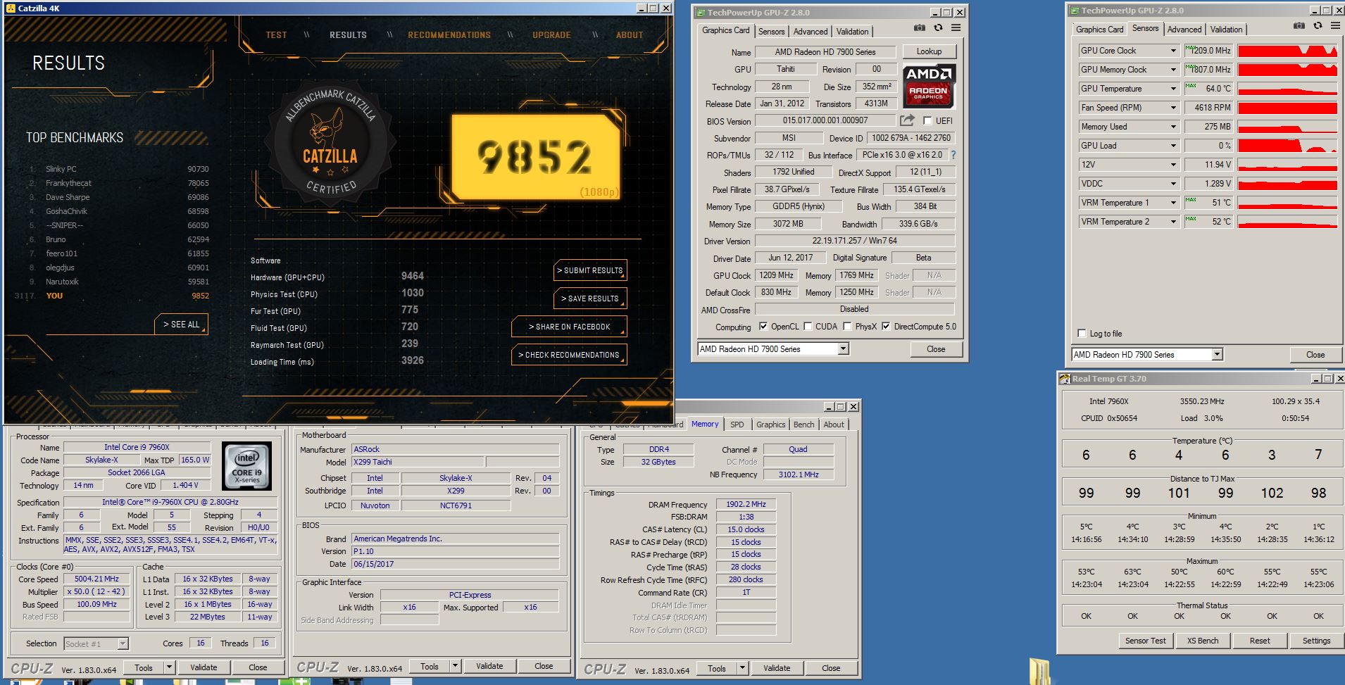Open the Validation tab in the Sensors GPU-Z window

[1226, 30]
